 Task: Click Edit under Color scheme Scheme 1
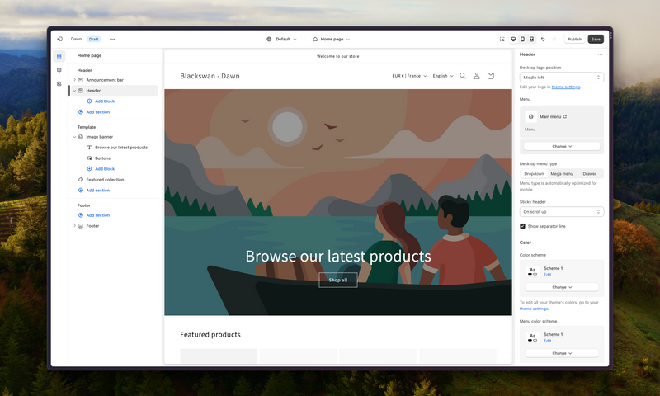pos(547,275)
